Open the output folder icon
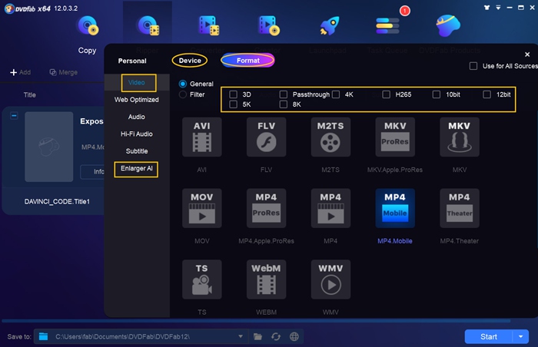The height and width of the screenshot is (347, 538). pyautogui.click(x=257, y=337)
